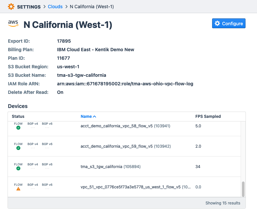This screenshot has height=213, width=257.
Task: Click S3 Bucket Region value us-west-1
Action: (x=68, y=67)
